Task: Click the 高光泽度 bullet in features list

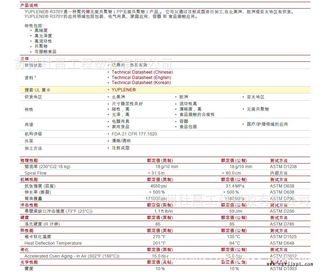Action: coord(43,36)
